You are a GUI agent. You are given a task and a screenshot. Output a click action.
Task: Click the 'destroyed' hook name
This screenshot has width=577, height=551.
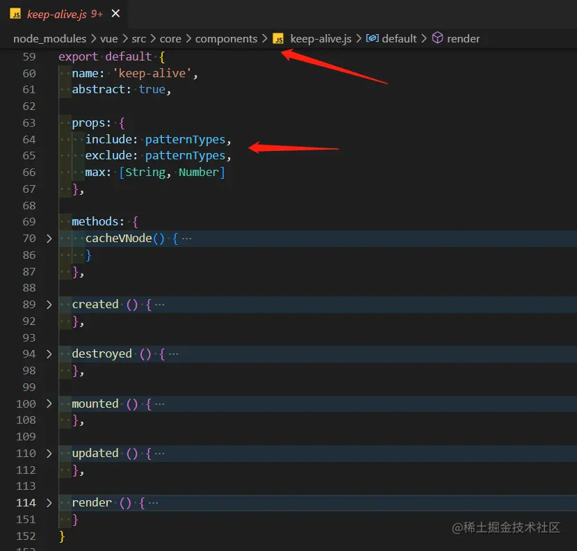click(x=101, y=354)
